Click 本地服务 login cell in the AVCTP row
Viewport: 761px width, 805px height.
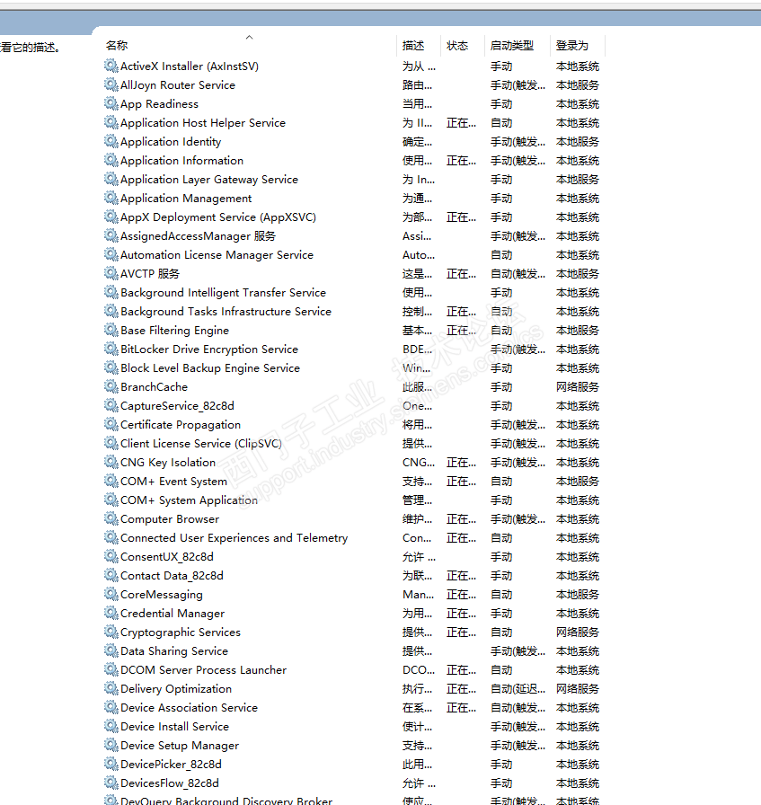pyautogui.click(x=578, y=274)
